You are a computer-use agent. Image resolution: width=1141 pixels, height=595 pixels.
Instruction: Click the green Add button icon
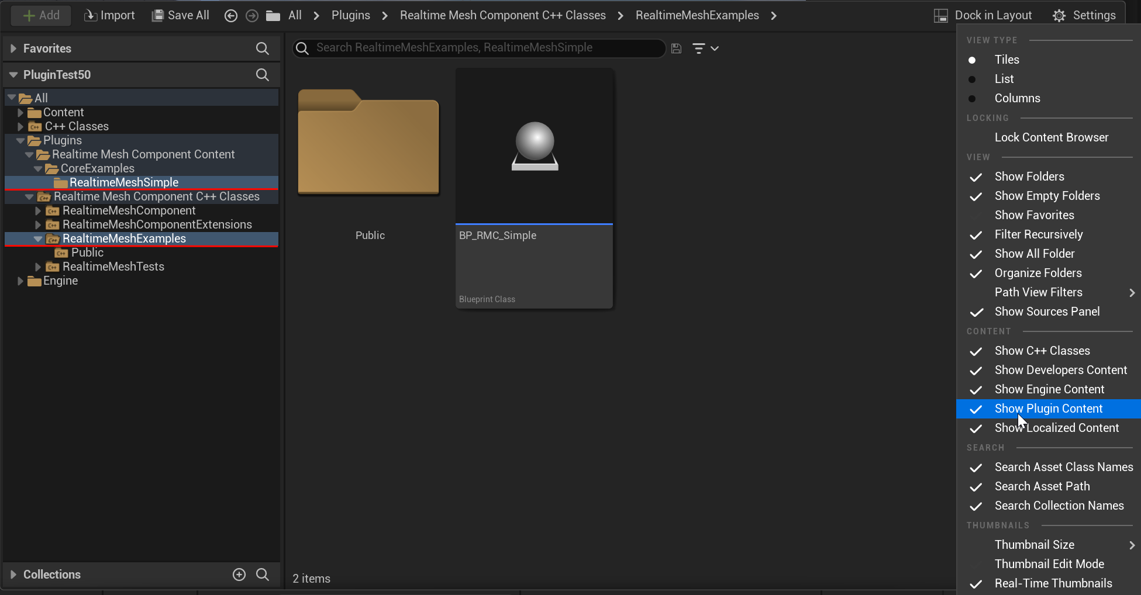pyautogui.click(x=29, y=15)
